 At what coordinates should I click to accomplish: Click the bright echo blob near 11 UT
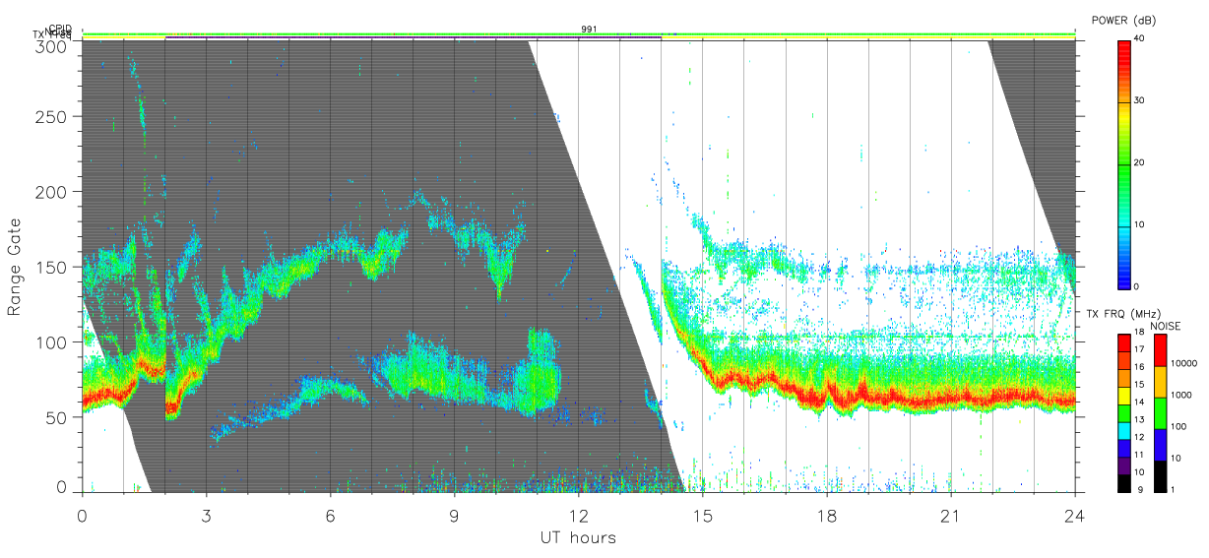[538, 374]
